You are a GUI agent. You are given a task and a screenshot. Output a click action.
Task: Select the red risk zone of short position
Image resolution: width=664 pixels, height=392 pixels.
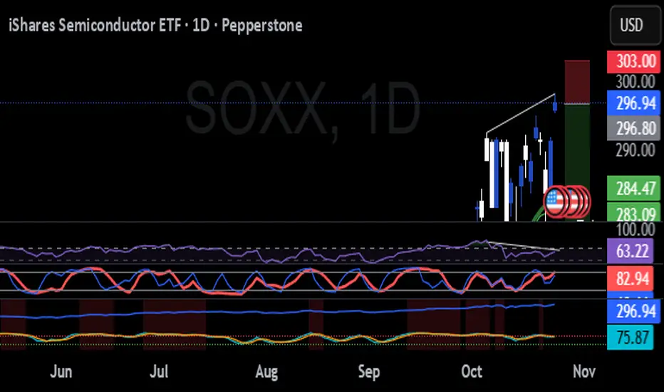(x=577, y=81)
